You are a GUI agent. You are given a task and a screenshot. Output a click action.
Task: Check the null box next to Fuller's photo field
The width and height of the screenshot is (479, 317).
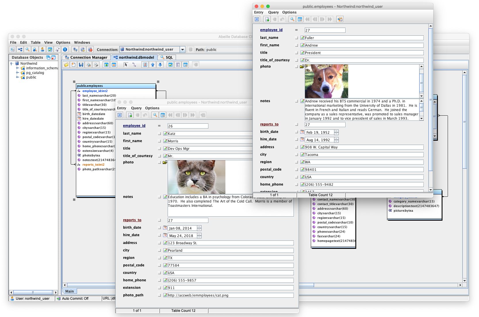tap(296, 66)
